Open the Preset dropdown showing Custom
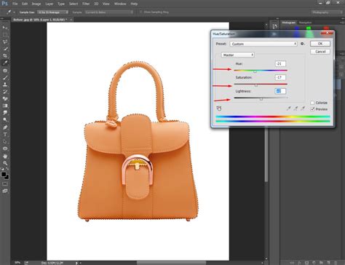Viewport: 345px width, 265px height. (x=263, y=44)
